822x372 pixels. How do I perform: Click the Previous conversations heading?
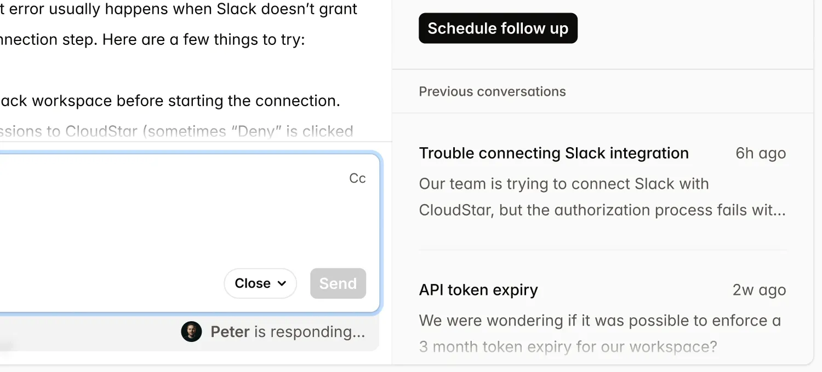492,91
